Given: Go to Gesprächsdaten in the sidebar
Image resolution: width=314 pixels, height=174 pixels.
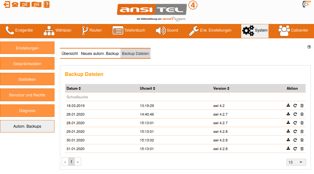Looking at the screenshot, I should click(x=27, y=64).
